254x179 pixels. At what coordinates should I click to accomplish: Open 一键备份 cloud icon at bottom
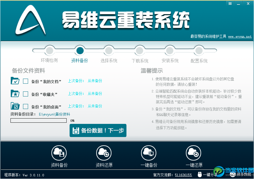coord(149,153)
